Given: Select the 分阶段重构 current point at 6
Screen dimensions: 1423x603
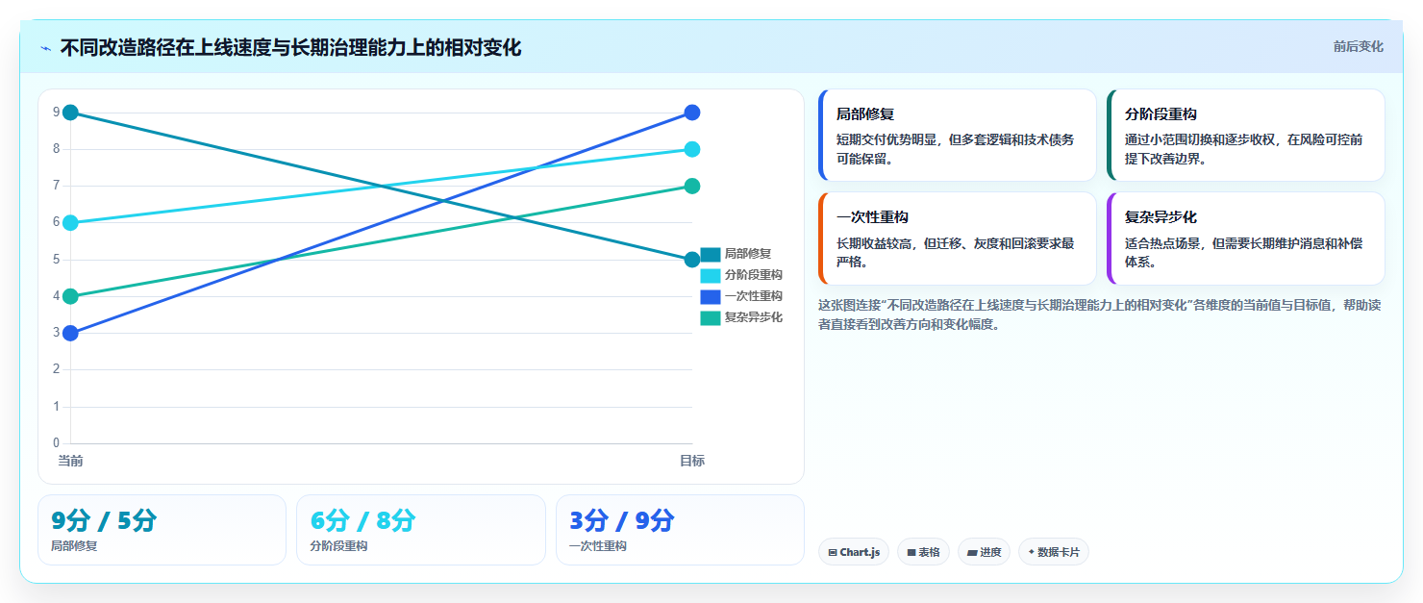Looking at the screenshot, I should point(70,222).
